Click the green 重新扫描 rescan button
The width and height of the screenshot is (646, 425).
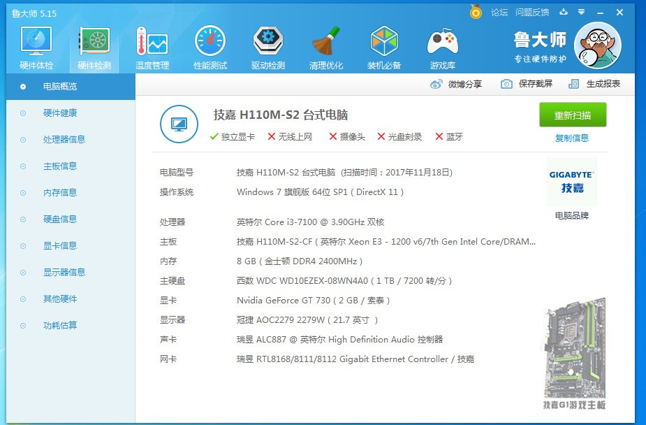point(573,115)
